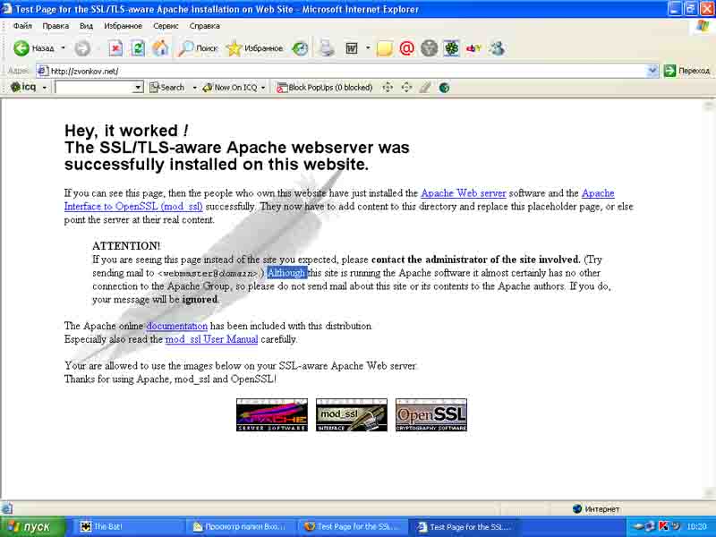Open the Избранное favorites pane in the toolbar
This screenshot has width=716, height=537.
[254, 48]
